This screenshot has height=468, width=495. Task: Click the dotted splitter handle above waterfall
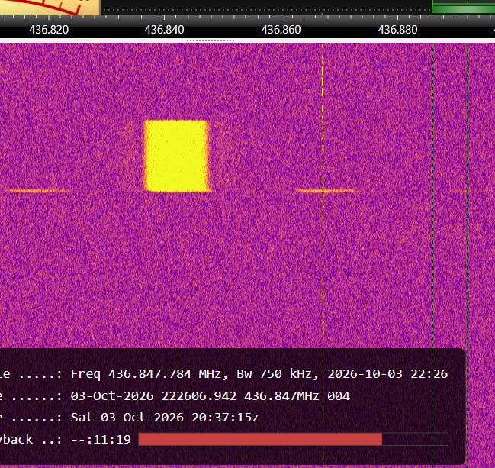point(211,40)
